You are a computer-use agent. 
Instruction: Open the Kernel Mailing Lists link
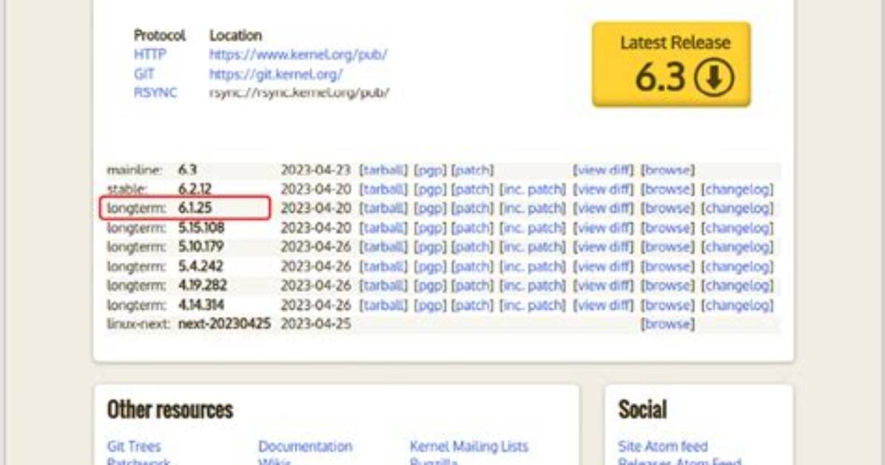pos(469,446)
